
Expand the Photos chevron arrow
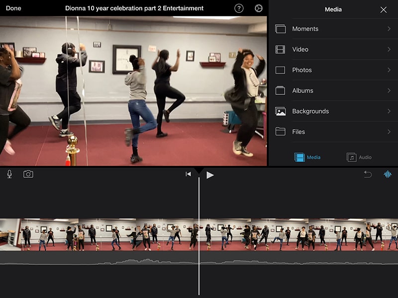tap(389, 70)
